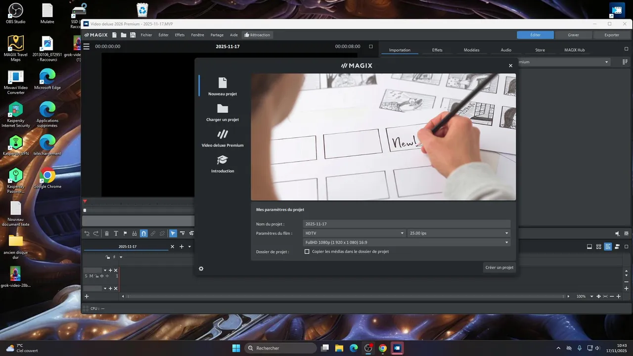This screenshot has width=633, height=356.
Task: Select the Title T tool
Action: (x=116, y=233)
